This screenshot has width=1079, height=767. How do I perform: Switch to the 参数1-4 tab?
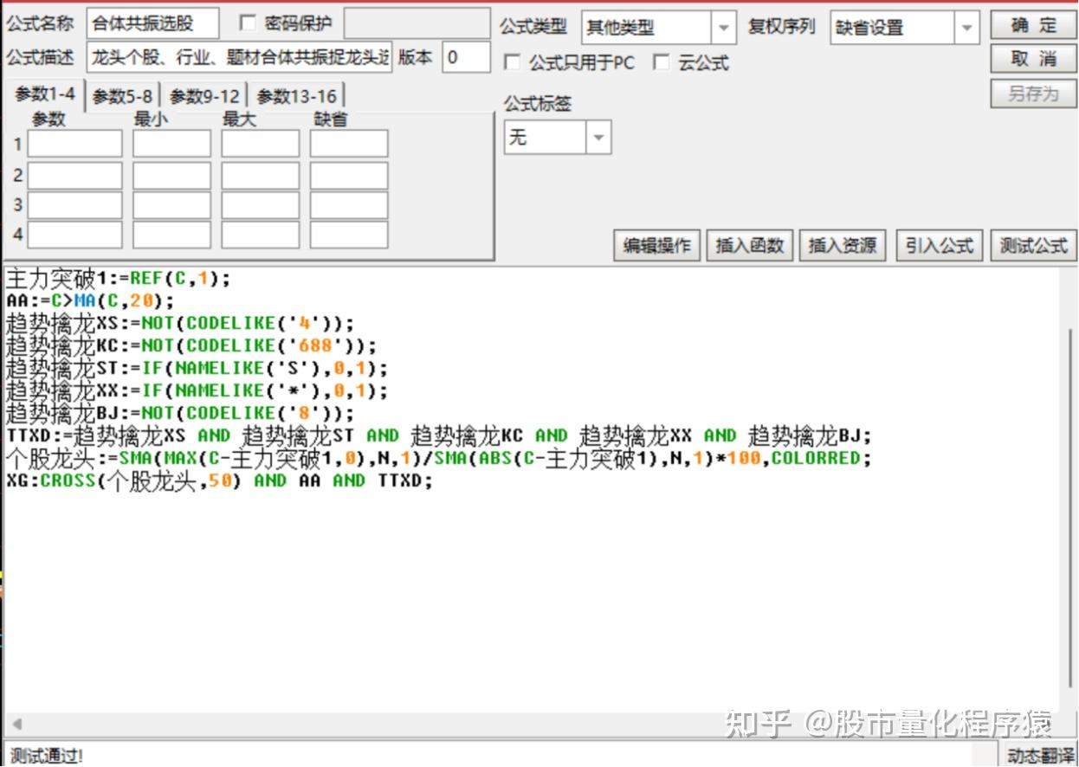pos(45,95)
